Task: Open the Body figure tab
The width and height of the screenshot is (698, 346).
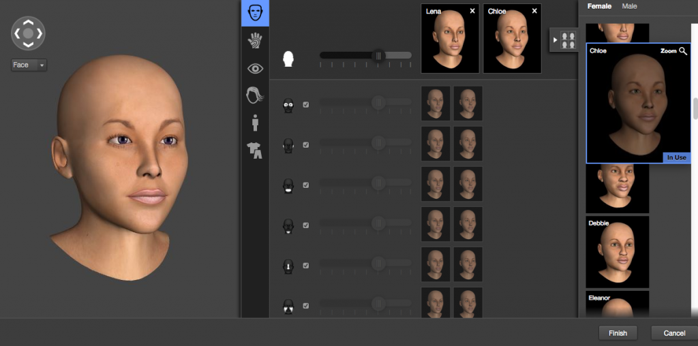Action: [255, 123]
